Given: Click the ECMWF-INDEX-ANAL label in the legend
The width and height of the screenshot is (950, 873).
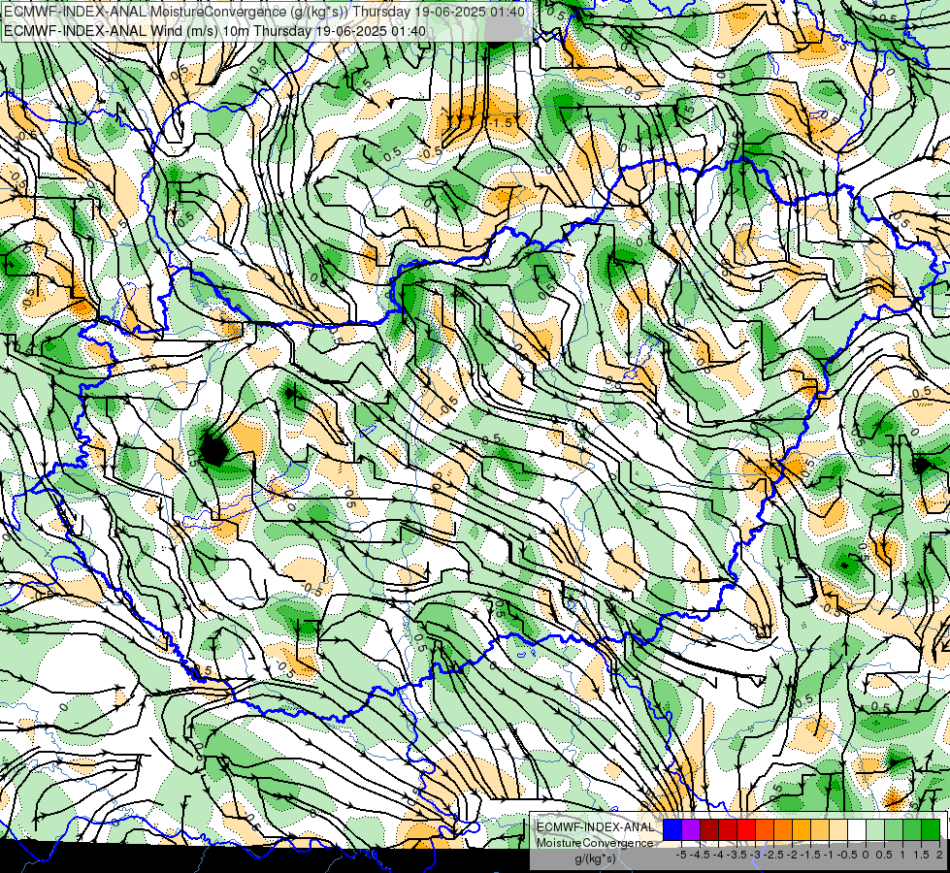Looking at the screenshot, I should 596,827.
